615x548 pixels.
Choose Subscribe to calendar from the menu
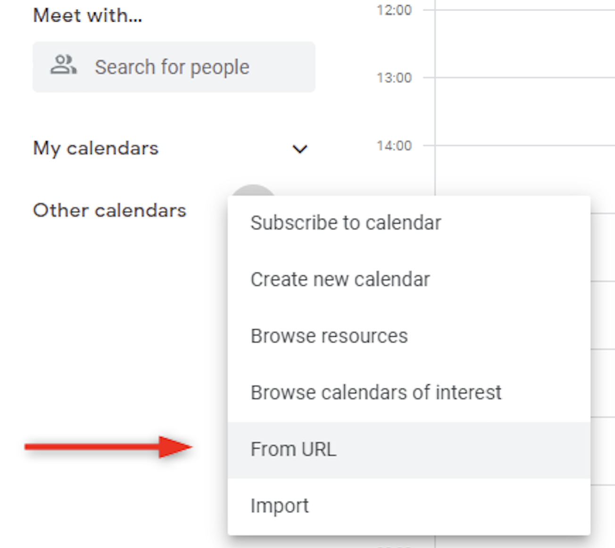coord(346,223)
